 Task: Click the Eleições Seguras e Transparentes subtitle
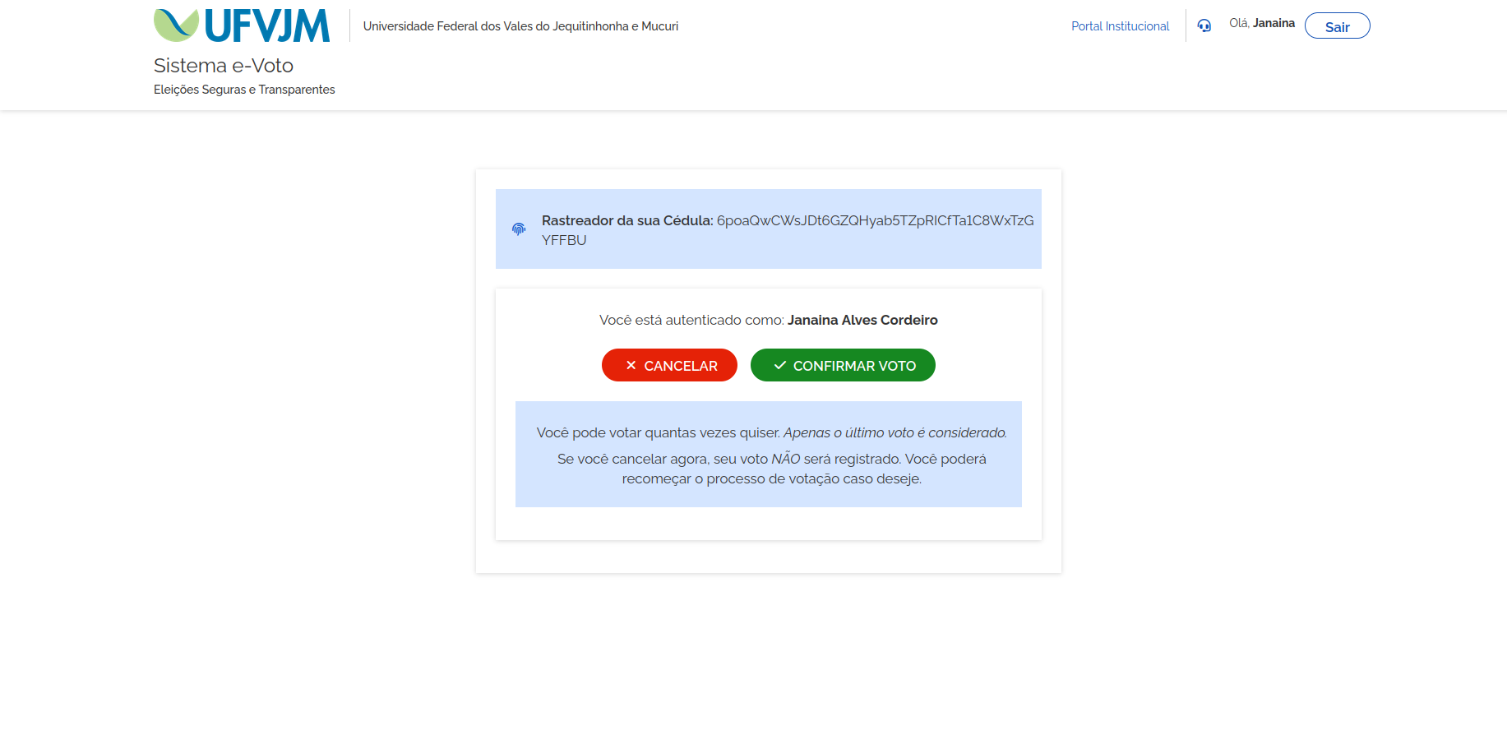click(244, 90)
